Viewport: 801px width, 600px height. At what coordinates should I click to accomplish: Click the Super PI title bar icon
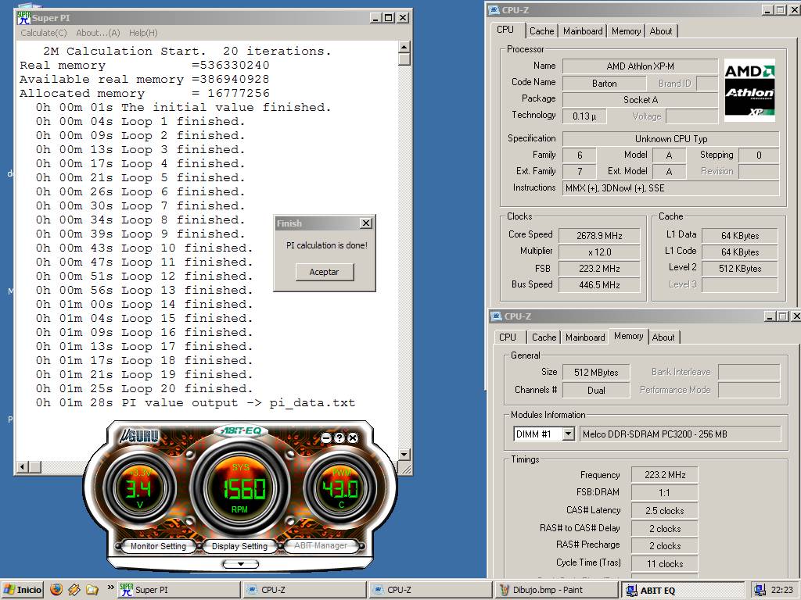pyautogui.click(x=23, y=17)
